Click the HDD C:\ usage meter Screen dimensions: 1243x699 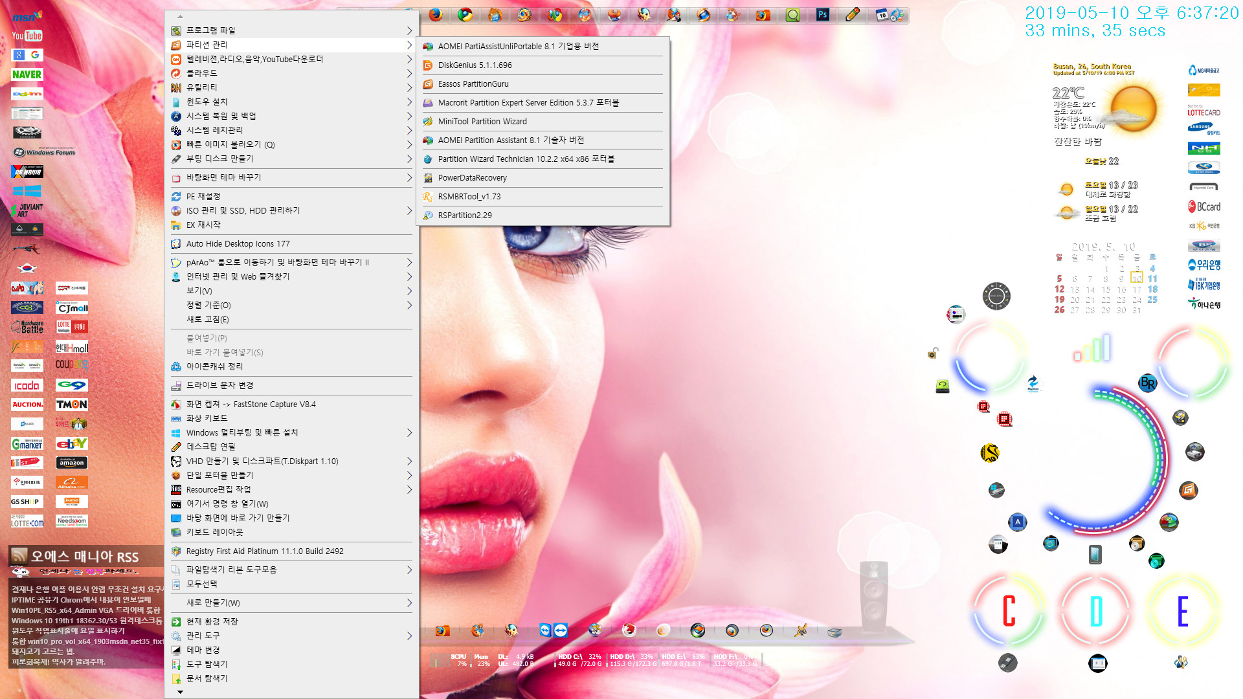579,660
